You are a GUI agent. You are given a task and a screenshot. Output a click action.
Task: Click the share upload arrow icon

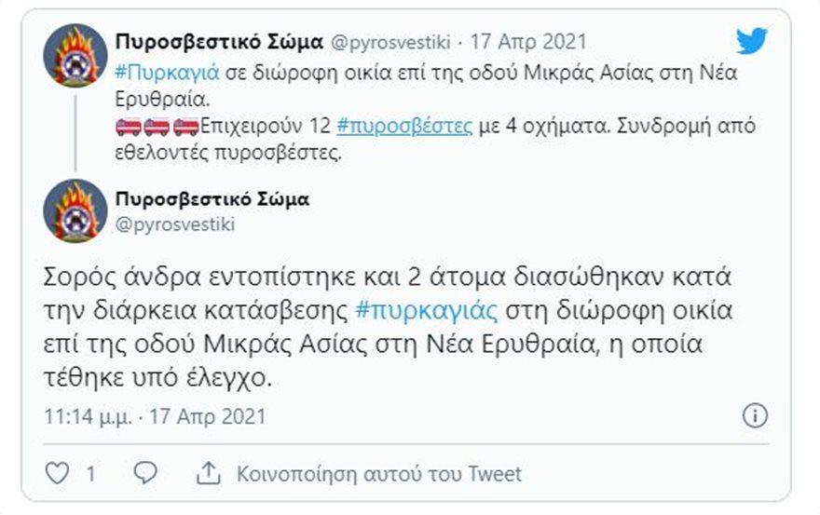pos(208,473)
